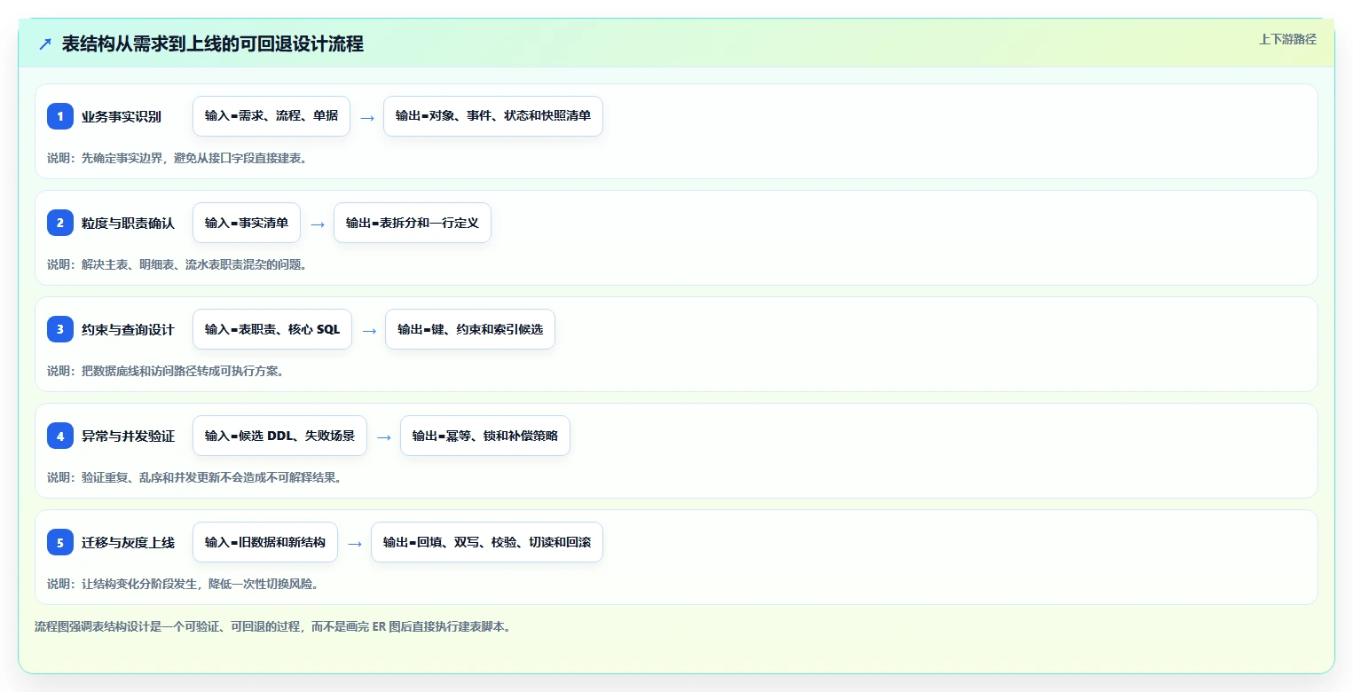
Task: Select the 输入=需求、流程、单据 box
Action: click(x=271, y=116)
